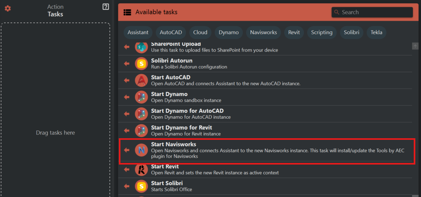421x197 pixels.
Task: Add Start Dynamo for Revit with arrow
Action: 127,131
